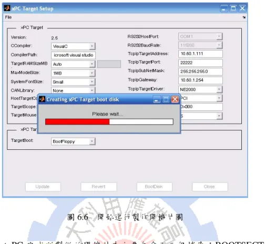
Task: Close the Creating xPC Target boot disk dialog
Action: (175, 99)
